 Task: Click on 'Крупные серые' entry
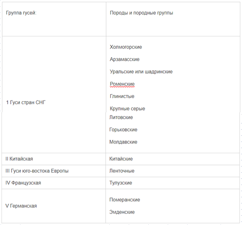(x=127, y=109)
